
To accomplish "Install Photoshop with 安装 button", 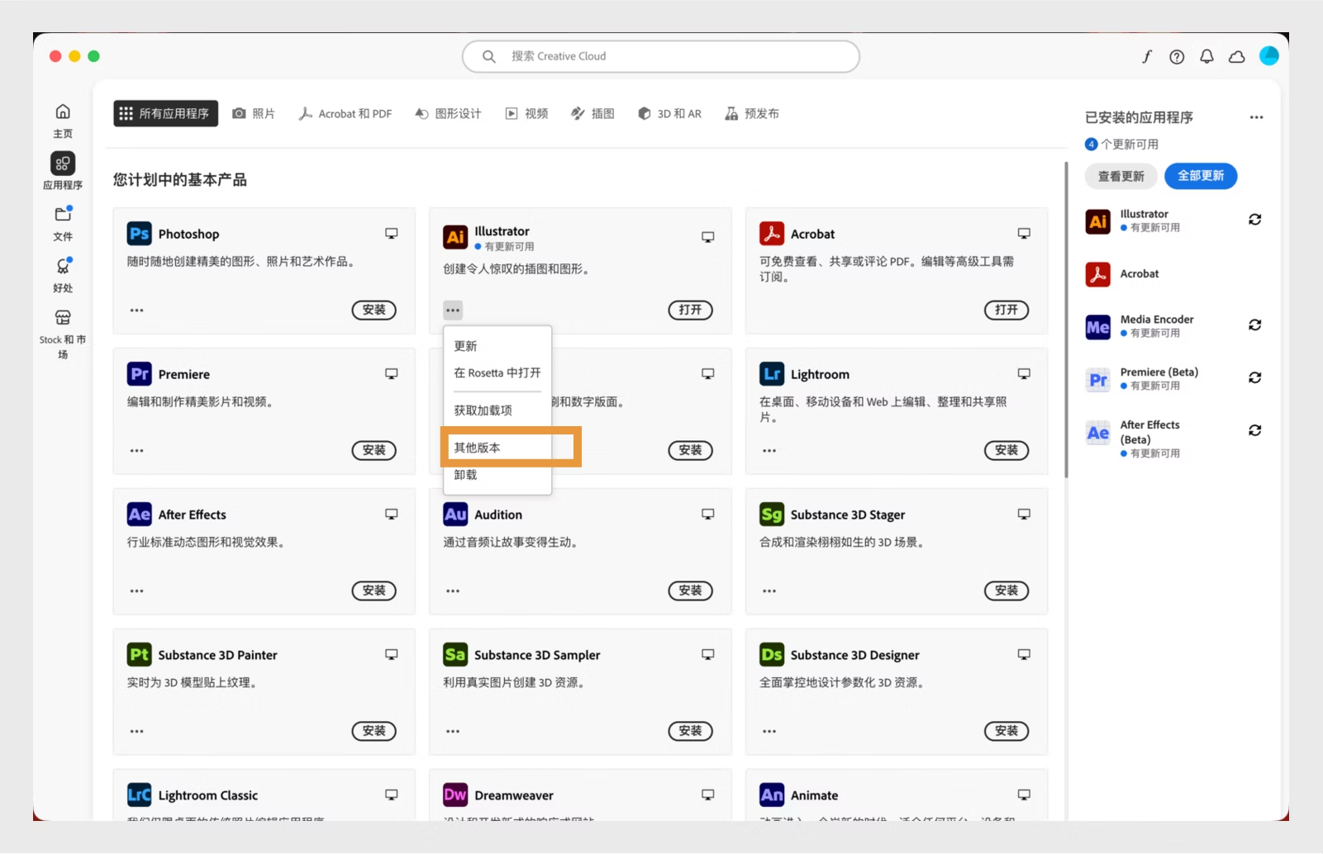I will (x=374, y=310).
